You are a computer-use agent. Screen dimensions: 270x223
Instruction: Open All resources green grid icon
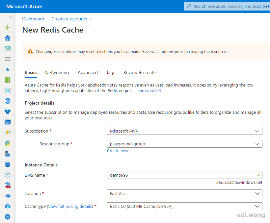[x=8, y=80]
